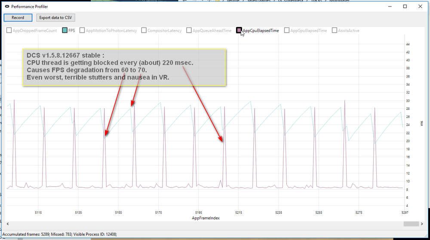Click the Performance Profiler title bar icon
The image size is (430, 240).
pos(7,6)
